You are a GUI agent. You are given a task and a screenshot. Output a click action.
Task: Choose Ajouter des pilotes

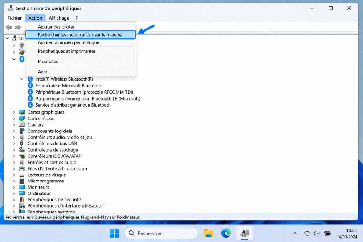pos(81,27)
